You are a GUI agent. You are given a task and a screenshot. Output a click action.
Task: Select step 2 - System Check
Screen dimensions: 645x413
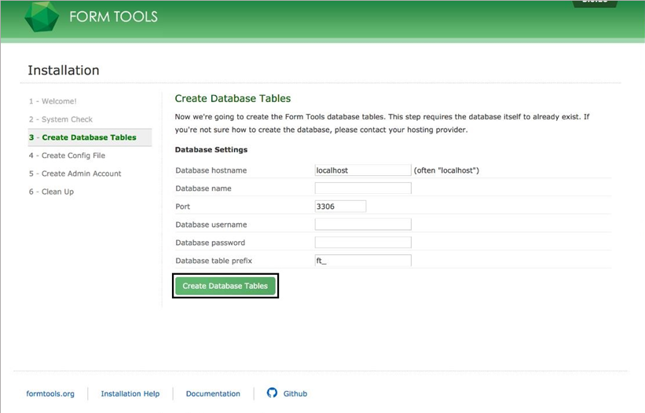pyautogui.click(x=60, y=119)
